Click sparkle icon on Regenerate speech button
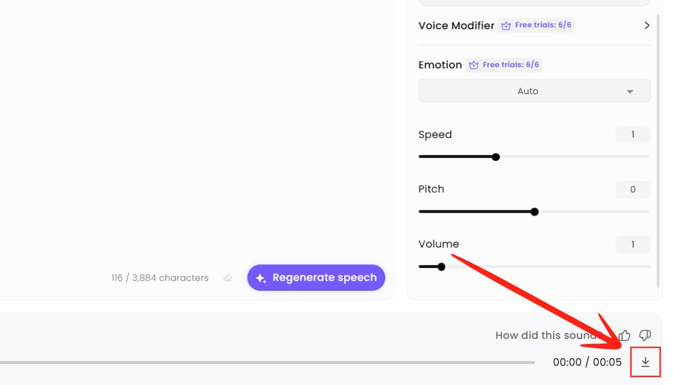This screenshot has height=385, width=686. click(261, 278)
